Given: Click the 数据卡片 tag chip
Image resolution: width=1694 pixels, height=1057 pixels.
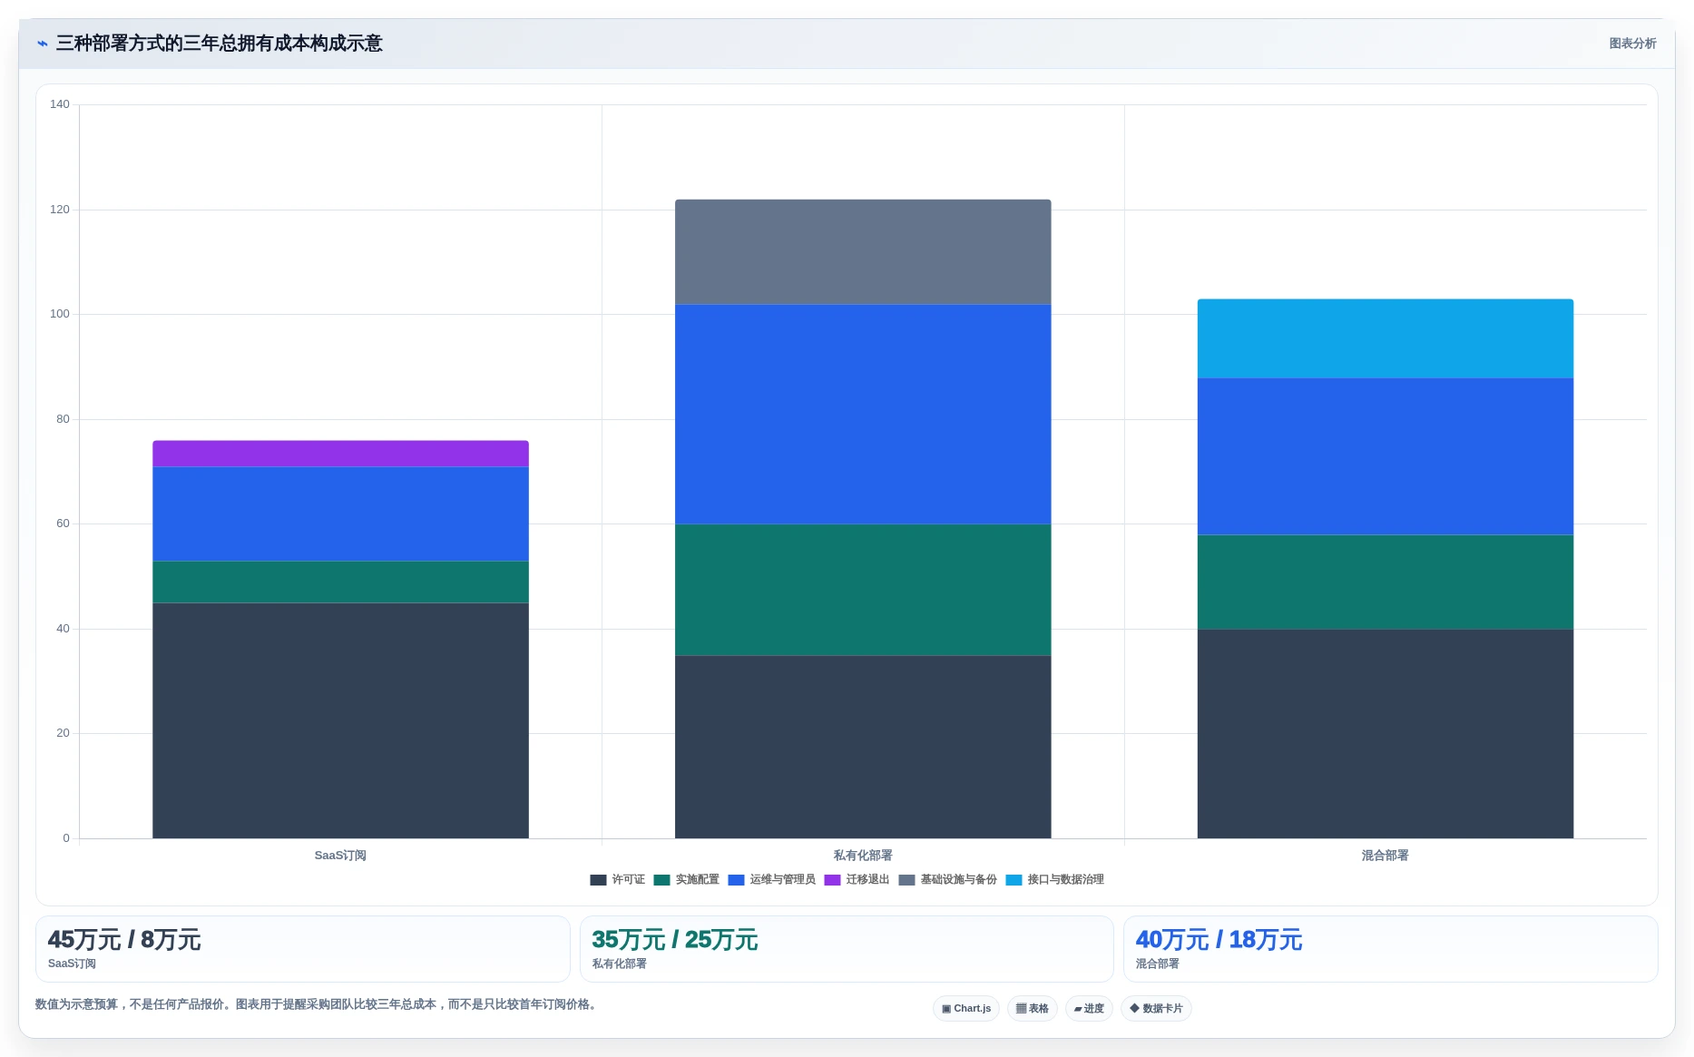Looking at the screenshot, I should pyautogui.click(x=1156, y=1008).
